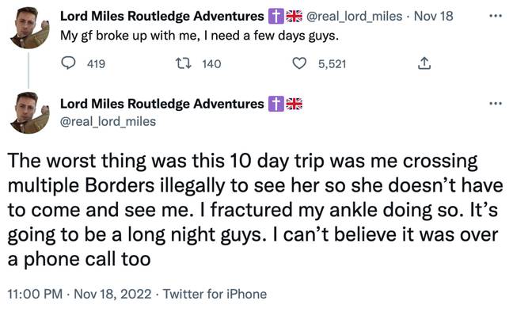Open the top tweet's profile avatar
This screenshot has height=312, width=513.
click(x=29, y=28)
